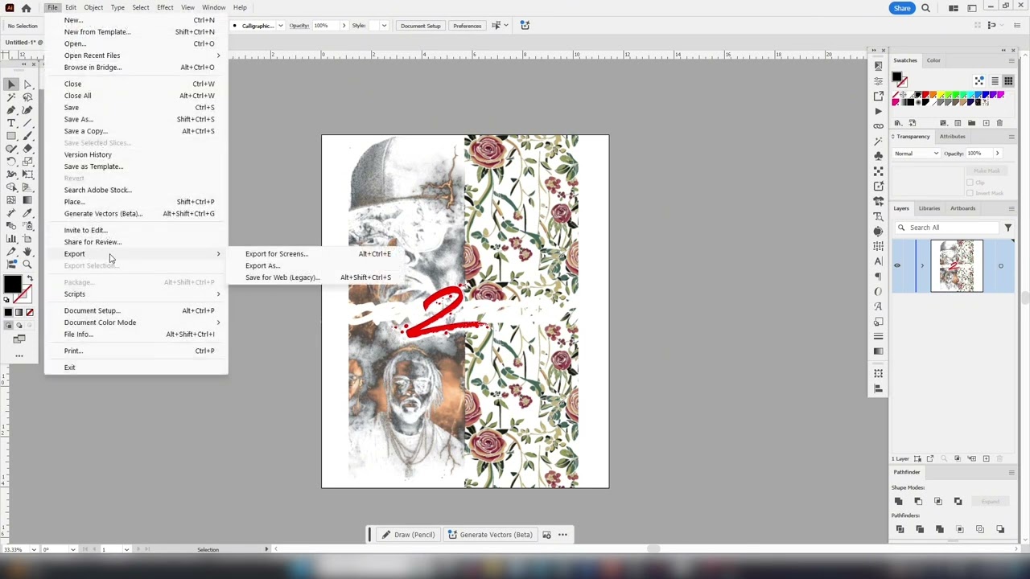This screenshot has height=579, width=1030.
Task: Click the Minus Back pathfinder icon
Action: (1000, 529)
